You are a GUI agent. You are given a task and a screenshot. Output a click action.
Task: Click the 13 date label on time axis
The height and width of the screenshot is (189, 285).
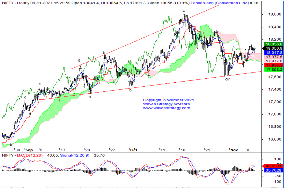pyautogui.click(x=63, y=150)
